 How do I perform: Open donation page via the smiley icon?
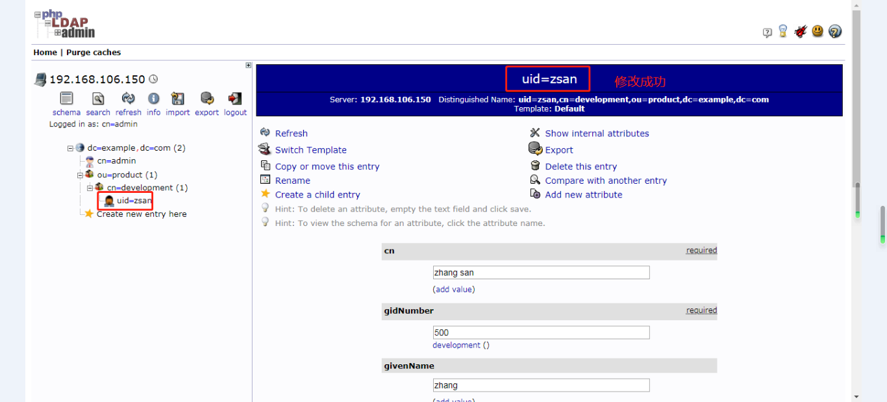click(x=818, y=31)
